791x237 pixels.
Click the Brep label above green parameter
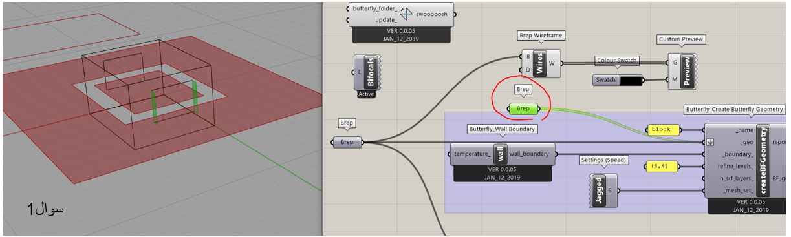pos(523,90)
